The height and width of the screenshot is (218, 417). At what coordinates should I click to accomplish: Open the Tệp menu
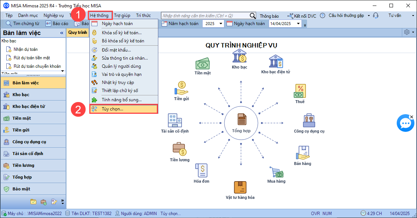point(9,15)
